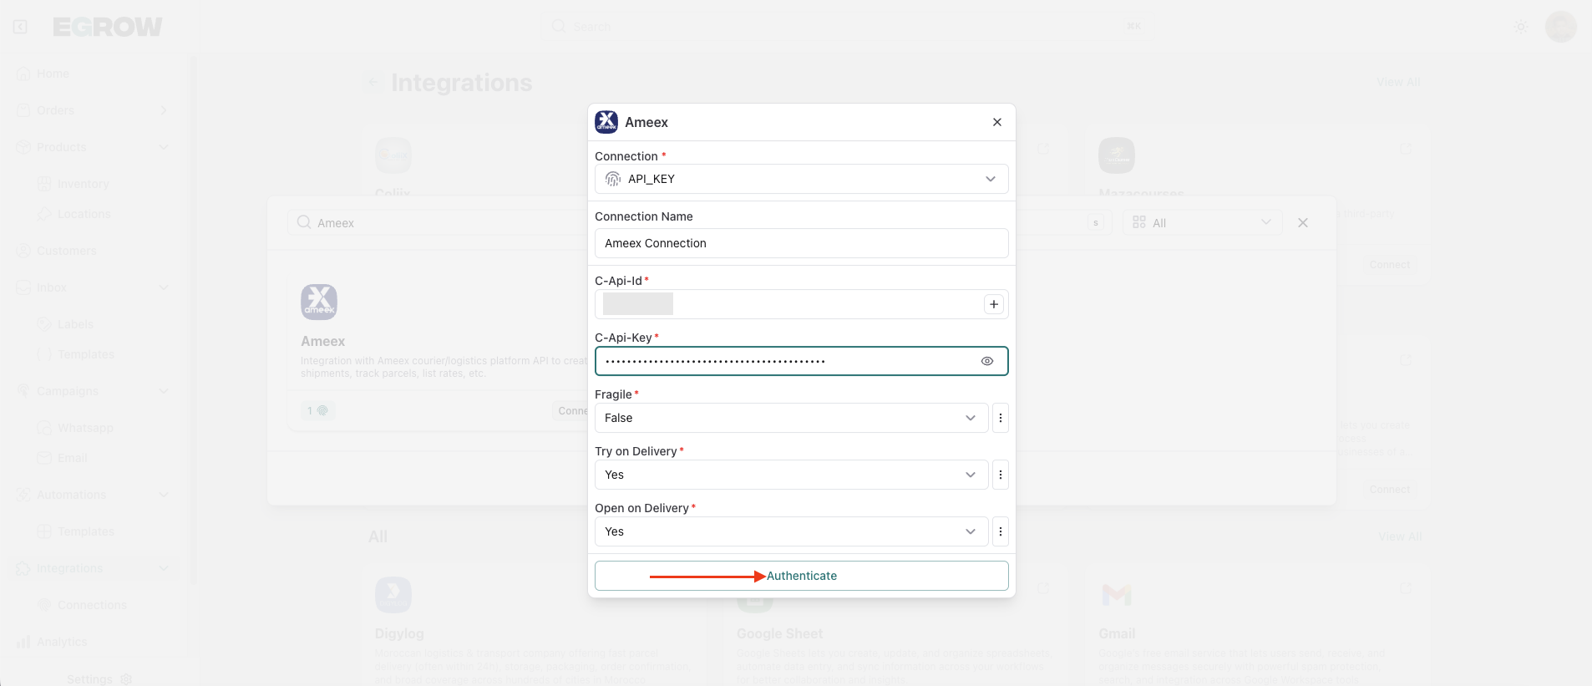The width and height of the screenshot is (1592, 686).
Task: Collapse the Campaigns section chevron
Action: (164, 391)
